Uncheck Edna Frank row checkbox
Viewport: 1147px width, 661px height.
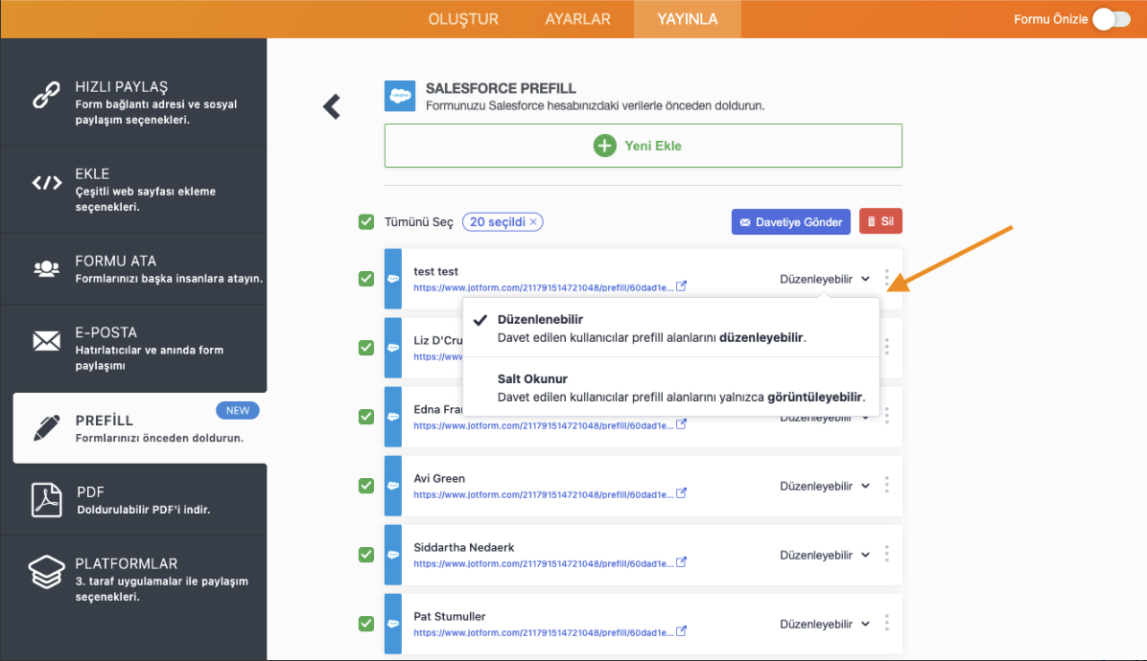366,417
